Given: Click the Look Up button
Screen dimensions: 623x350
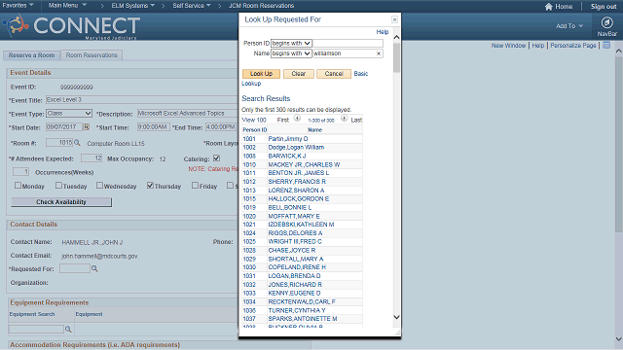Looking at the screenshot, I should 261,74.
